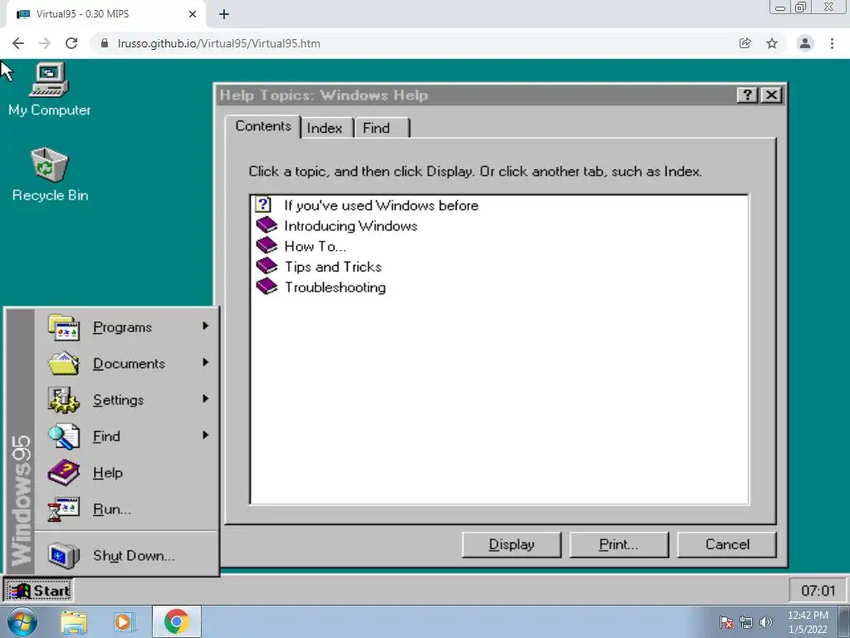
Task: Open File Explorer from the Windows 7 taskbar
Action: pos(74,622)
